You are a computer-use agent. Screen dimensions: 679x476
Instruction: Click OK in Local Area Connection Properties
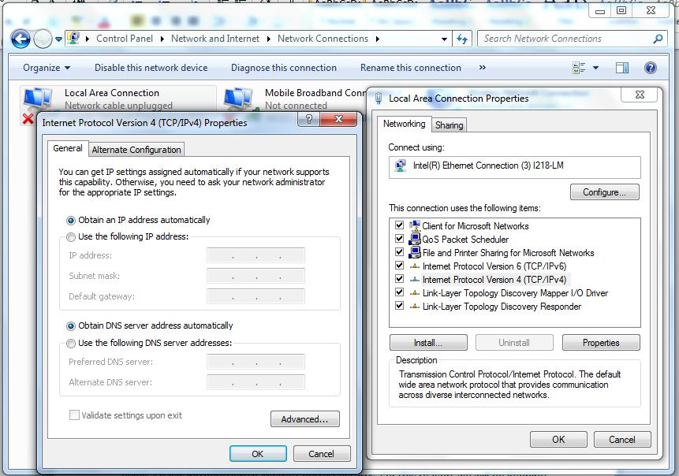[558, 440]
